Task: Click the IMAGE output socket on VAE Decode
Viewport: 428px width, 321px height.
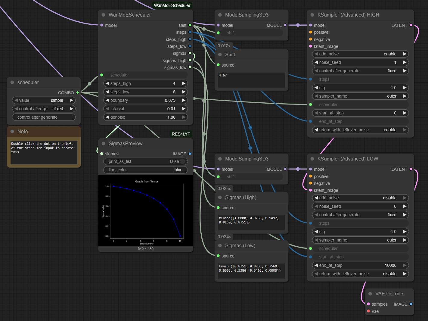Action: point(411,304)
